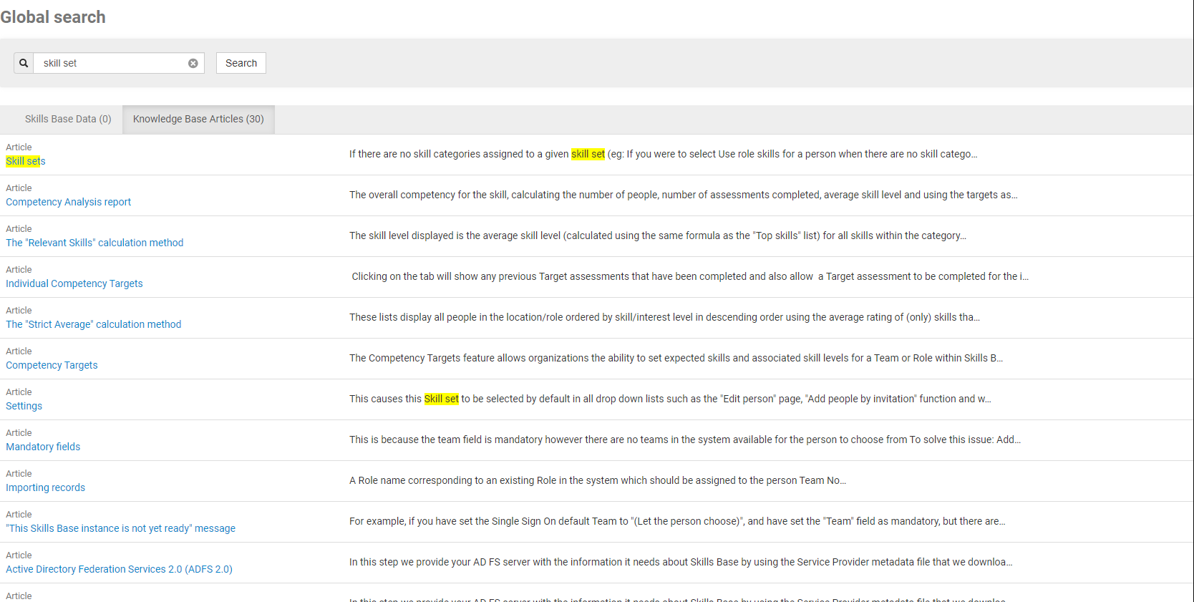Focus the 'skill set' search input
Viewport: 1194px width, 602px height.
pos(111,63)
